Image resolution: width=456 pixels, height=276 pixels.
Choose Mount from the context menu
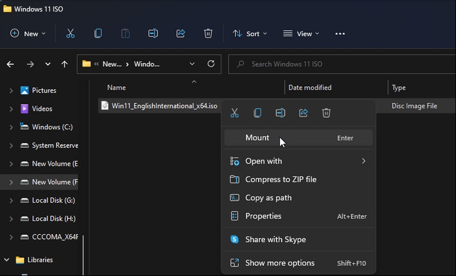pos(299,138)
